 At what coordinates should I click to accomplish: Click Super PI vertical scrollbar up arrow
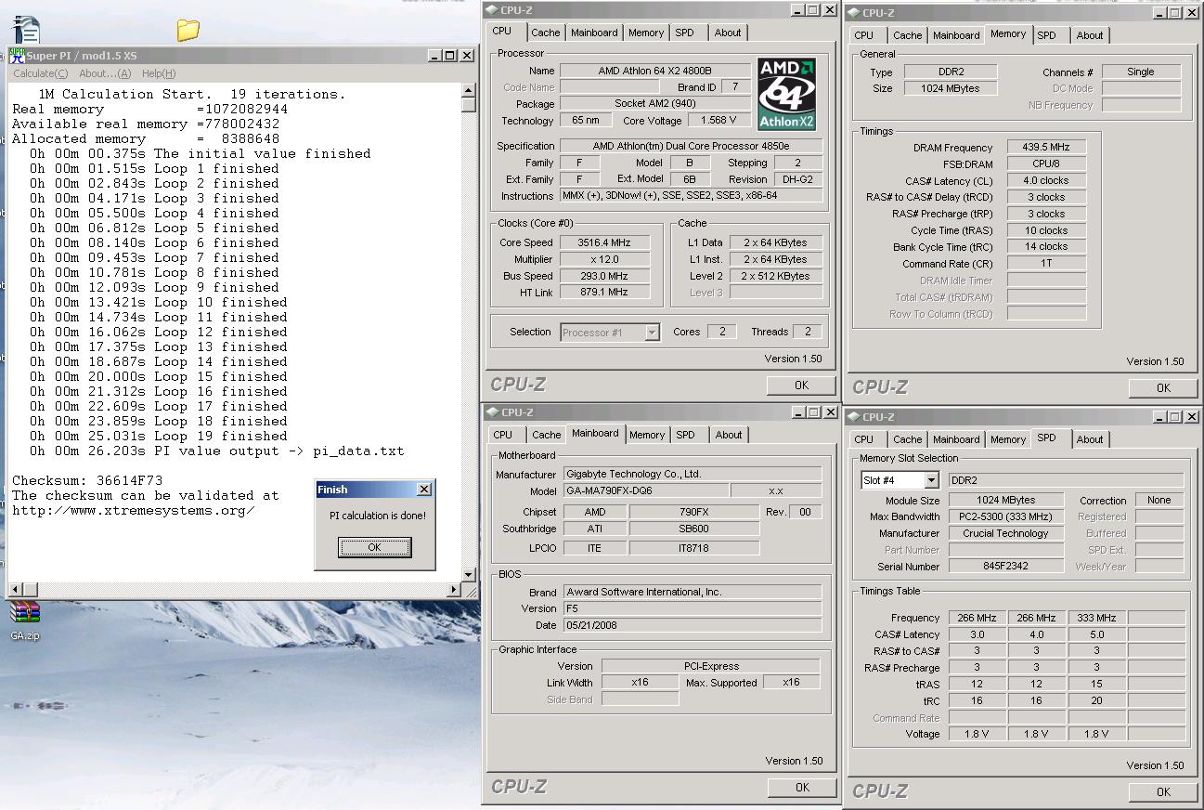[x=469, y=90]
